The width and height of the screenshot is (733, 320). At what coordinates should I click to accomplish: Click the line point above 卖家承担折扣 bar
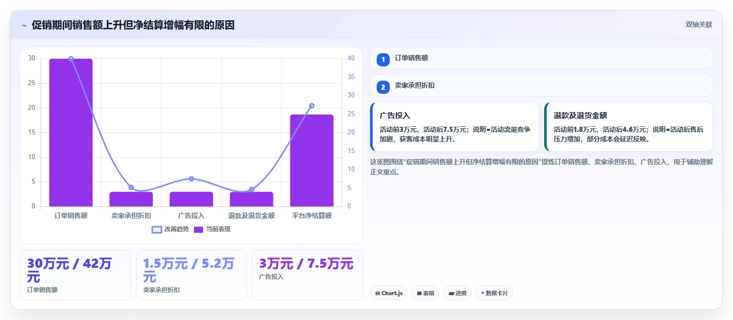pos(131,188)
